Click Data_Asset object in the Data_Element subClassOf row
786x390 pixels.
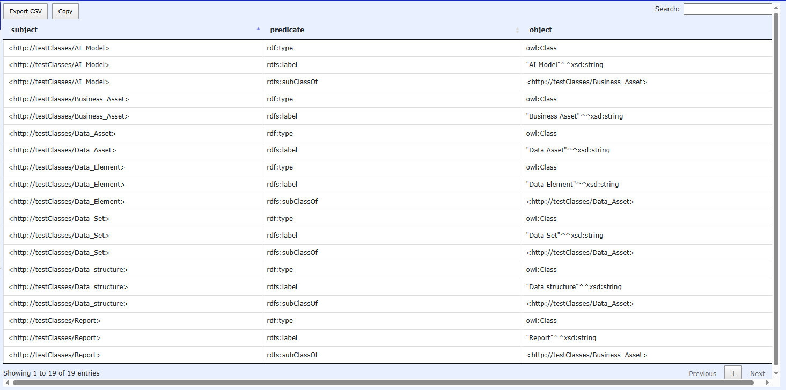click(x=580, y=202)
